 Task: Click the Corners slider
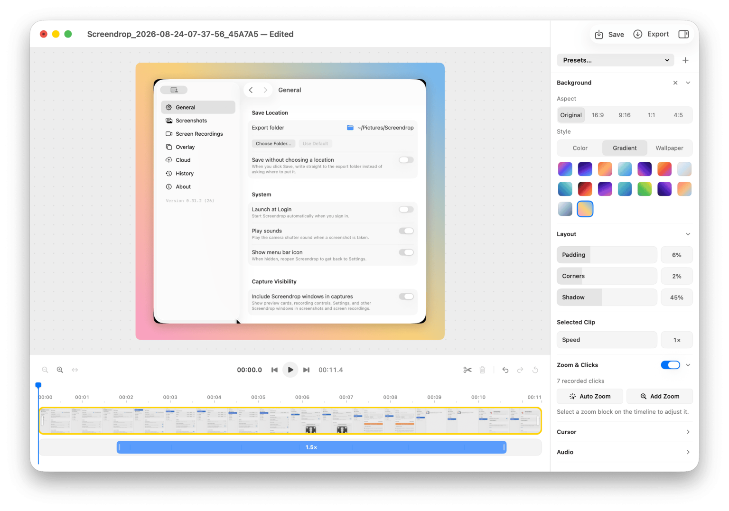point(607,276)
